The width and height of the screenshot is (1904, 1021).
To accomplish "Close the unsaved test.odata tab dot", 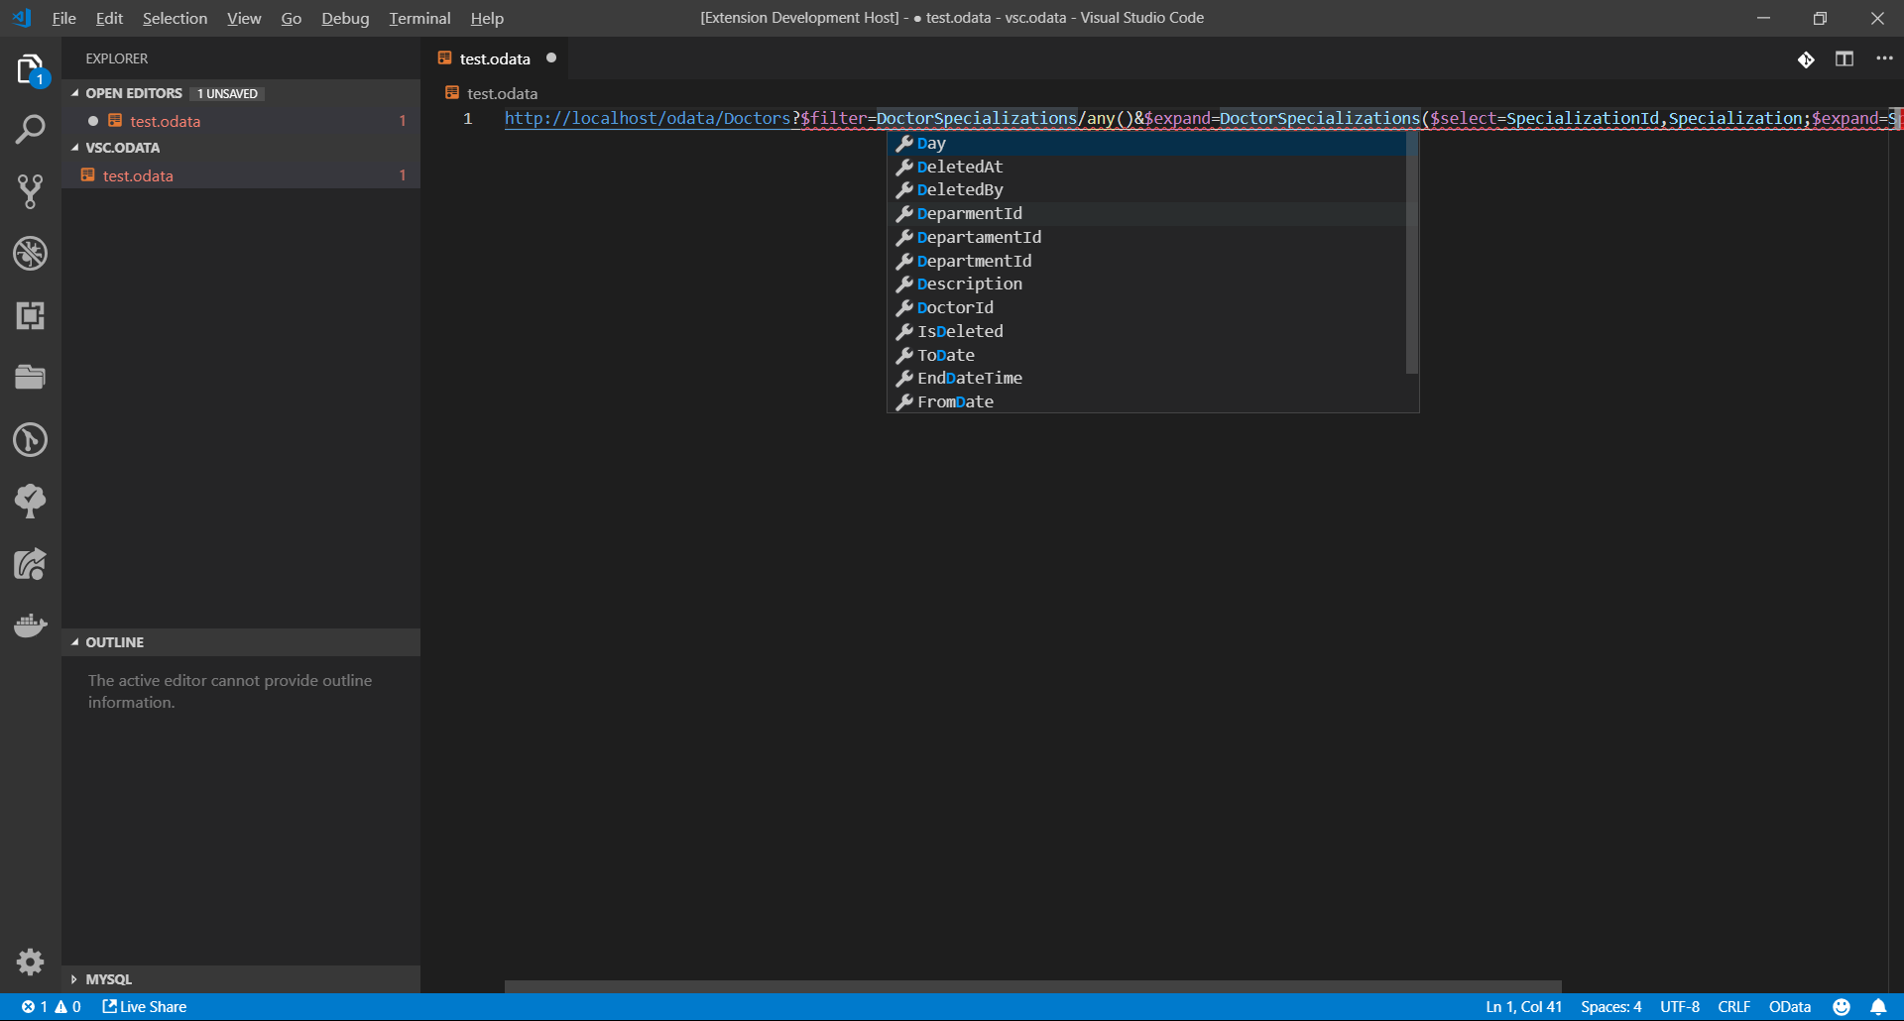I will tap(551, 57).
